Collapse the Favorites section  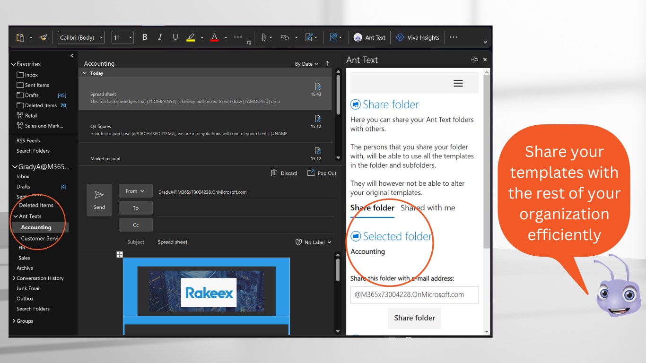coord(13,64)
